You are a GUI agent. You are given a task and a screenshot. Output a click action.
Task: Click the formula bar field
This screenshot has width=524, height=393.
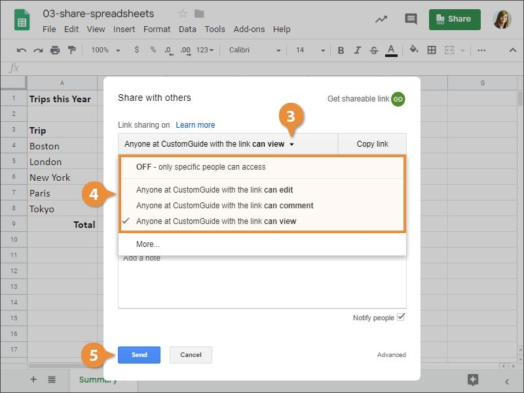271,68
